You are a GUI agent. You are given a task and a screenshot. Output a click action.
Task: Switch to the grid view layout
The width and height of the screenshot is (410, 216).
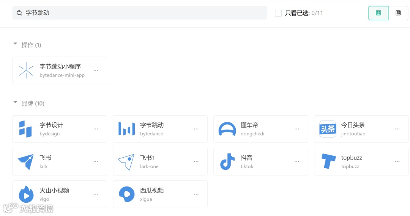click(x=398, y=13)
